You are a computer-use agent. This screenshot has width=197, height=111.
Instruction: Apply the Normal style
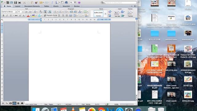[x=98, y=14]
